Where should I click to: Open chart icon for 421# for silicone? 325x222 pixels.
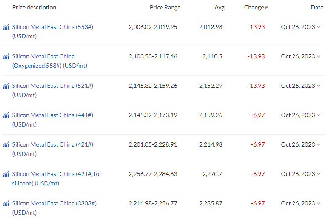pyautogui.click(x=6, y=174)
